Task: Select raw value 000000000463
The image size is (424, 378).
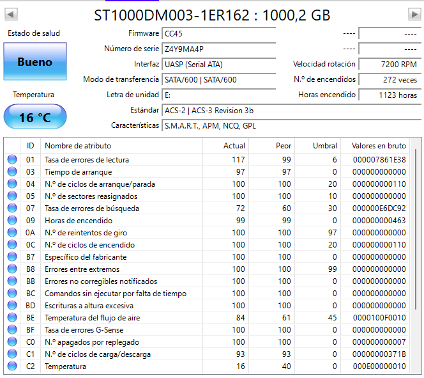Action: pyautogui.click(x=379, y=221)
